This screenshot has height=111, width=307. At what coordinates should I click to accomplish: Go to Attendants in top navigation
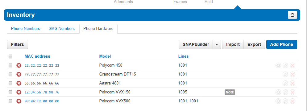pos(123,2)
